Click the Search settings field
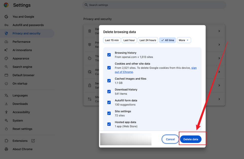This screenshot has width=244, height=159. coord(154,5)
